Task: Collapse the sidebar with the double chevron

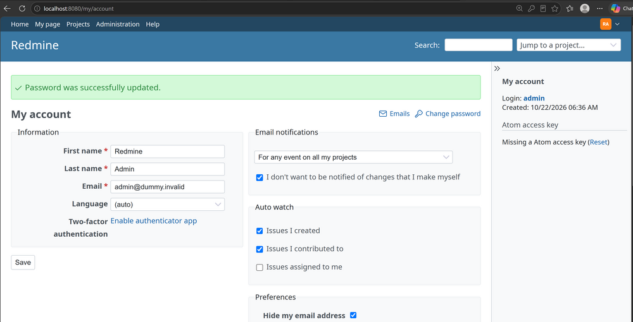Action: [x=498, y=68]
